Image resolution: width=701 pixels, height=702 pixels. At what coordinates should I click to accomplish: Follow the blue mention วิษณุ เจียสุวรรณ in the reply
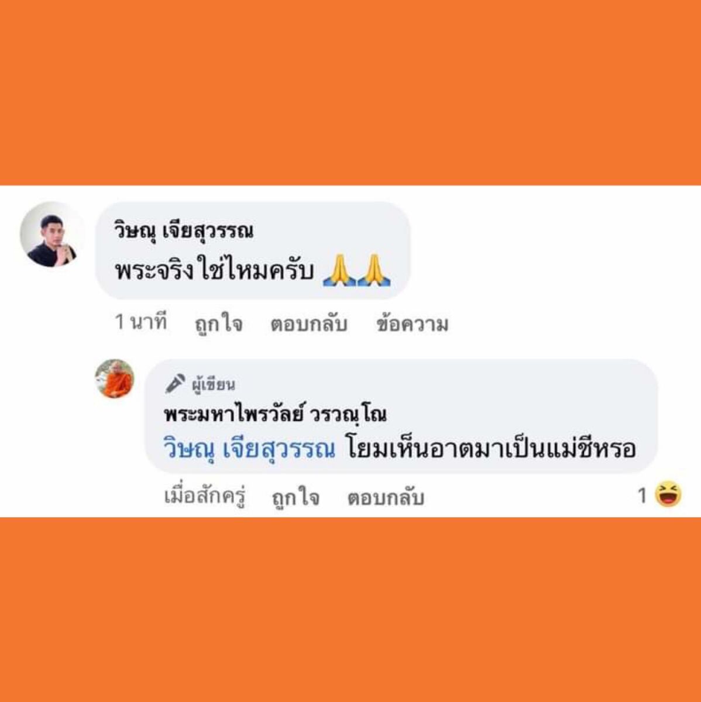[x=250, y=450]
